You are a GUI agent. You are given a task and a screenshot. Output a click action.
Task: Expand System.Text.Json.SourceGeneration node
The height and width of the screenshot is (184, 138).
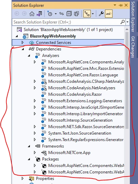pos(35,133)
